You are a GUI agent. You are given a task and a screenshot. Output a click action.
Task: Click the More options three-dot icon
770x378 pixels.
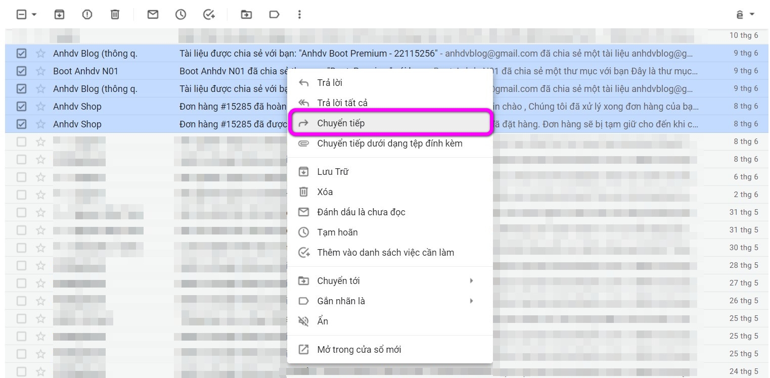(299, 15)
